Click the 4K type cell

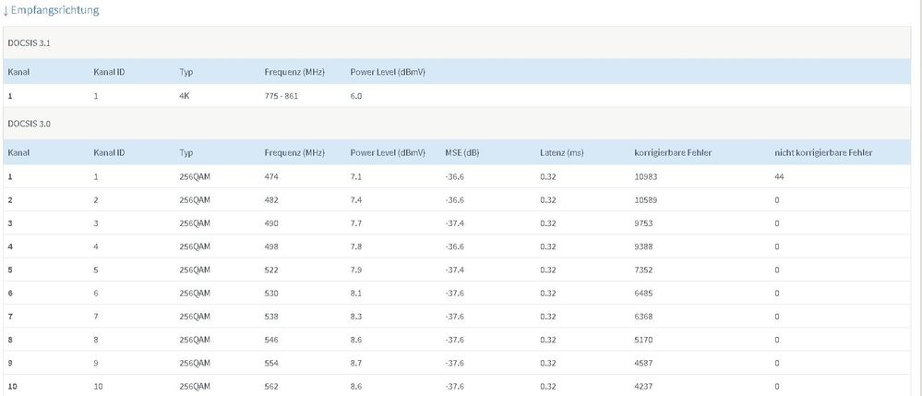coord(184,96)
